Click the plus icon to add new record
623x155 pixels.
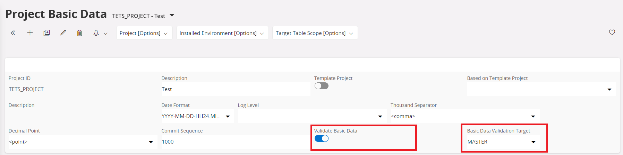(x=30, y=33)
